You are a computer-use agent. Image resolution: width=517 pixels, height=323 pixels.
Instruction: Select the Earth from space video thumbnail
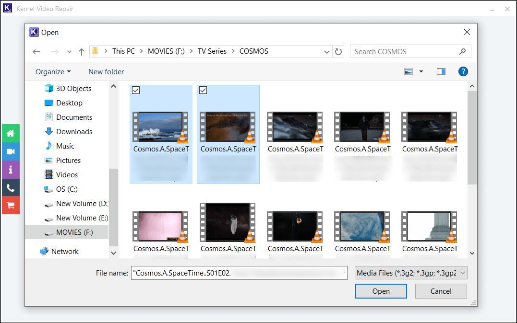tap(362, 227)
